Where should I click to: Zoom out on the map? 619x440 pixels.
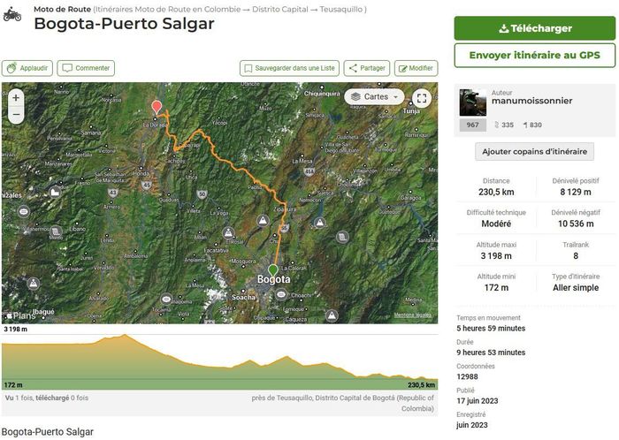(x=16, y=115)
